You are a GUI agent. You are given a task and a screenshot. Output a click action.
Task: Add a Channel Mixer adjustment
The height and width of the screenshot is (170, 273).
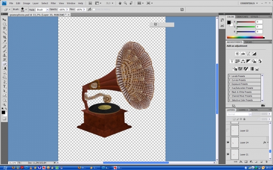point(260,61)
